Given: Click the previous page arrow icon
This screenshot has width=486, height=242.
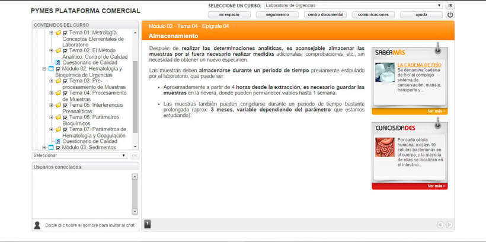Looking at the screenshot, I should tap(440, 225).
